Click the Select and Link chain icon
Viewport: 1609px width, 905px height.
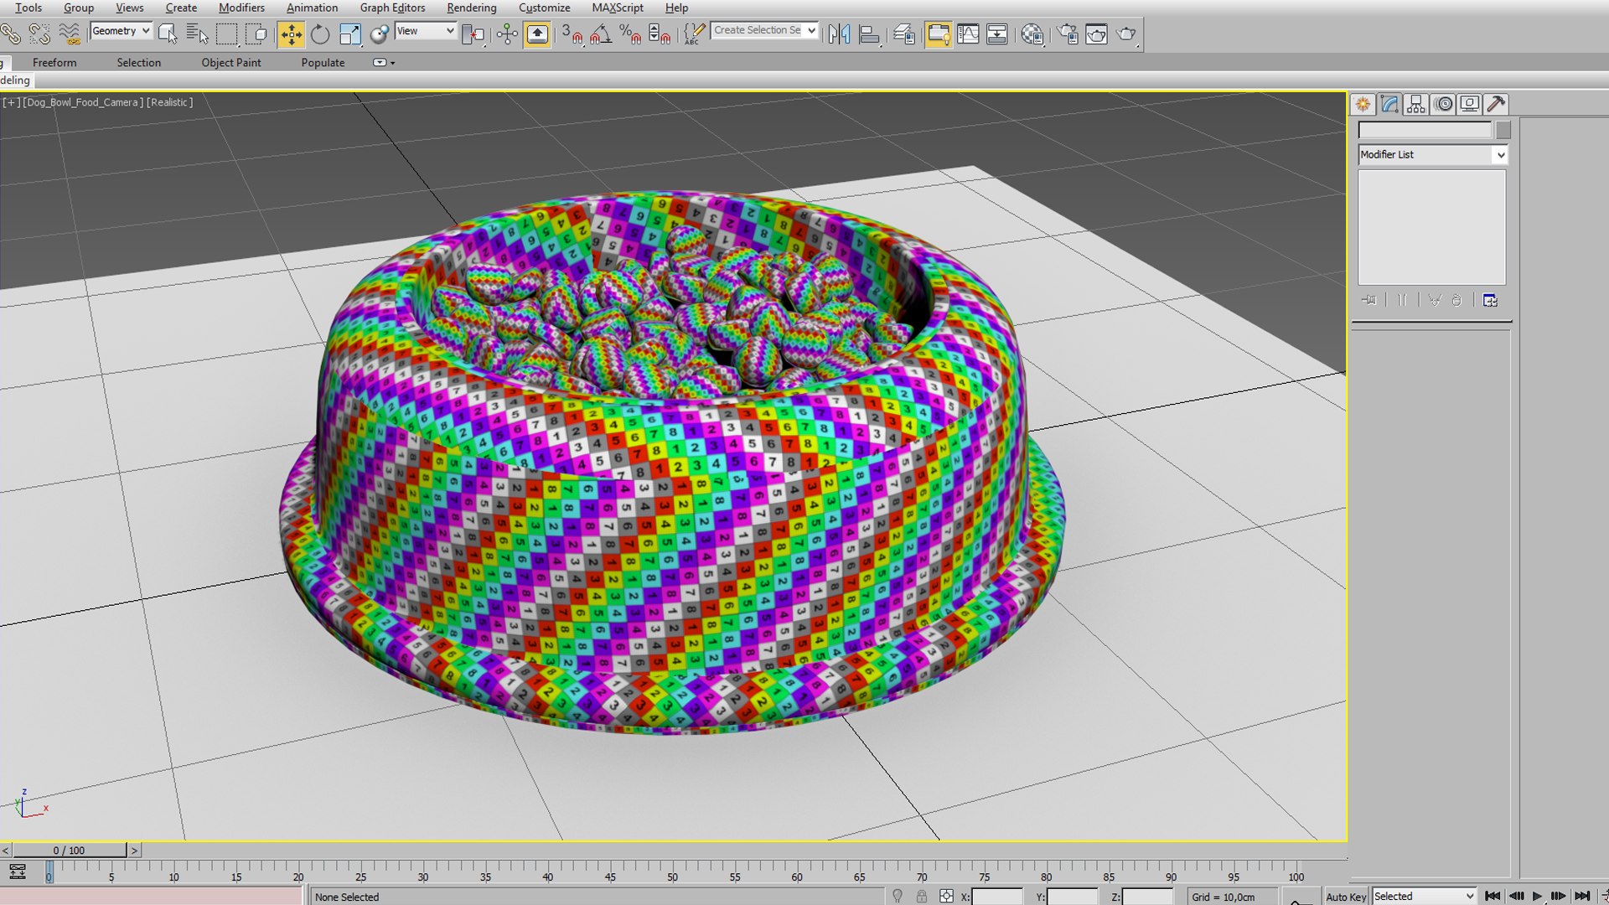tap(11, 34)
